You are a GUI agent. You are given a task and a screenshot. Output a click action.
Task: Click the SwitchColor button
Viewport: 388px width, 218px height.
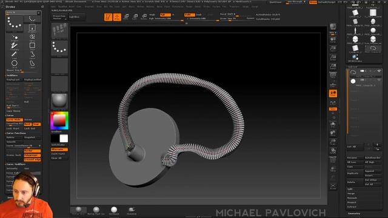click(x=59, y=145)
